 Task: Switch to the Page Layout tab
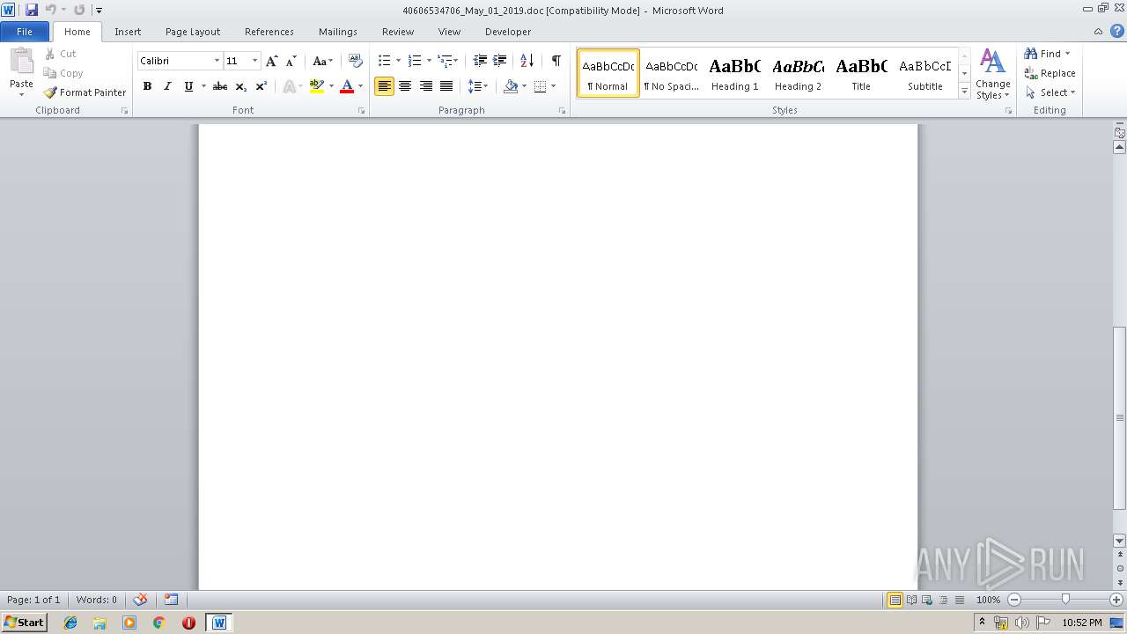pyautogui.click(x=193, y=32)
